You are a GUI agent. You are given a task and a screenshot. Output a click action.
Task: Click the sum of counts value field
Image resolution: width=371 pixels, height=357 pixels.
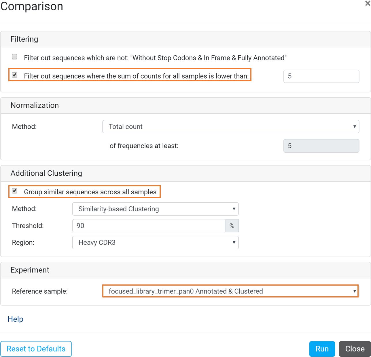[321, 76]
